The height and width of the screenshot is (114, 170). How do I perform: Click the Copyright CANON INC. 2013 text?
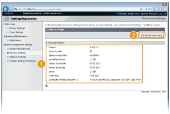point(153,92)
